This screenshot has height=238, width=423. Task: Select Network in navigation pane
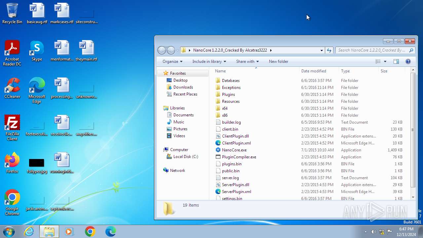point(177,171)
